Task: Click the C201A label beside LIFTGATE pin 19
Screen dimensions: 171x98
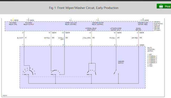Action: [x=119, y=33]
